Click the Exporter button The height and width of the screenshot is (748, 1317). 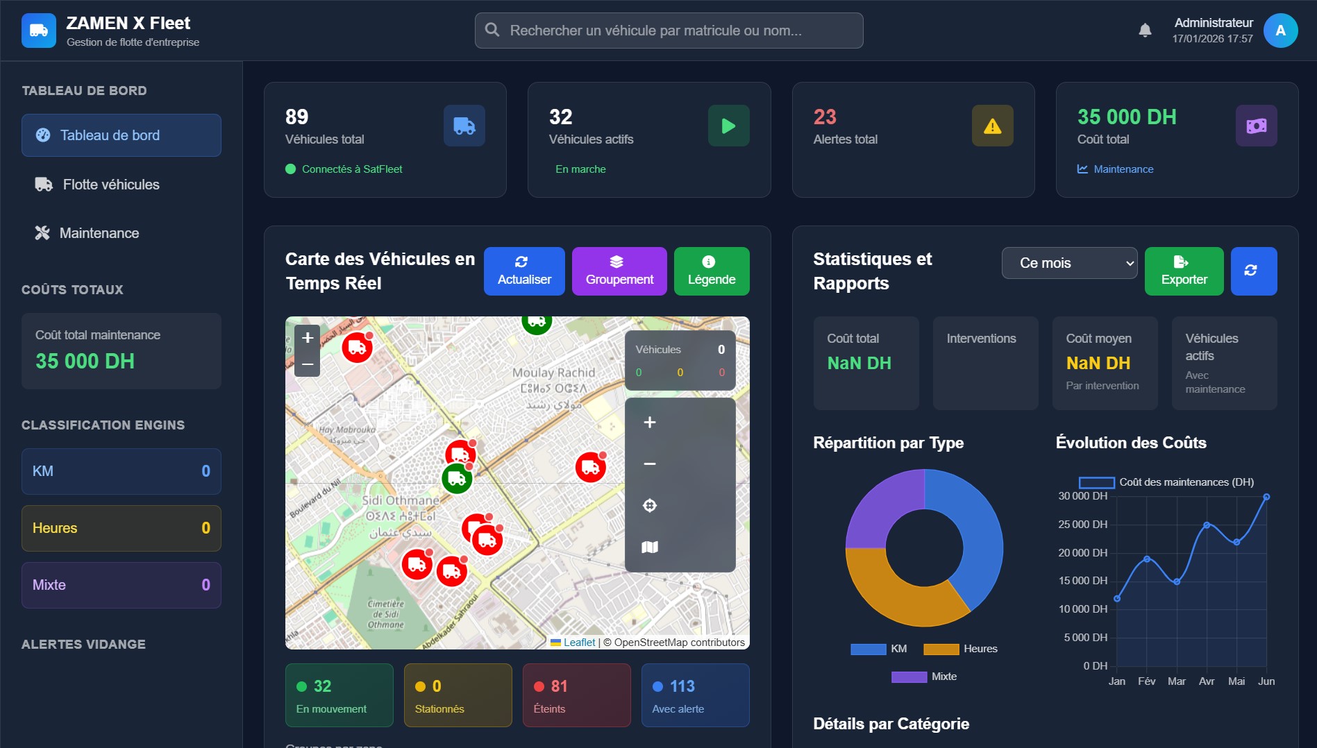(1184, 271)
